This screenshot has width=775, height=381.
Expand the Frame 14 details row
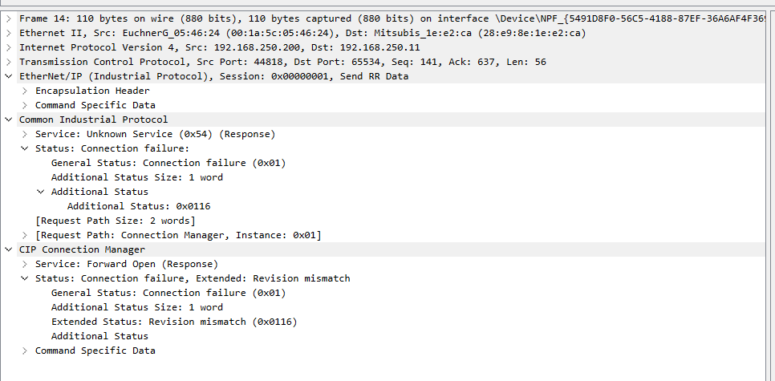tap(8, 18)
